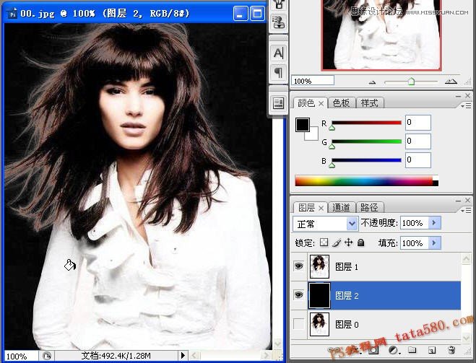Click zoom out icon in Navigator
The image size is (476, 363).
373,82
